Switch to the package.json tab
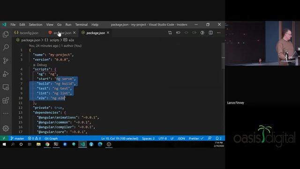Image resolution: width=300 pixels, height=169 pixels. (96, 33)
